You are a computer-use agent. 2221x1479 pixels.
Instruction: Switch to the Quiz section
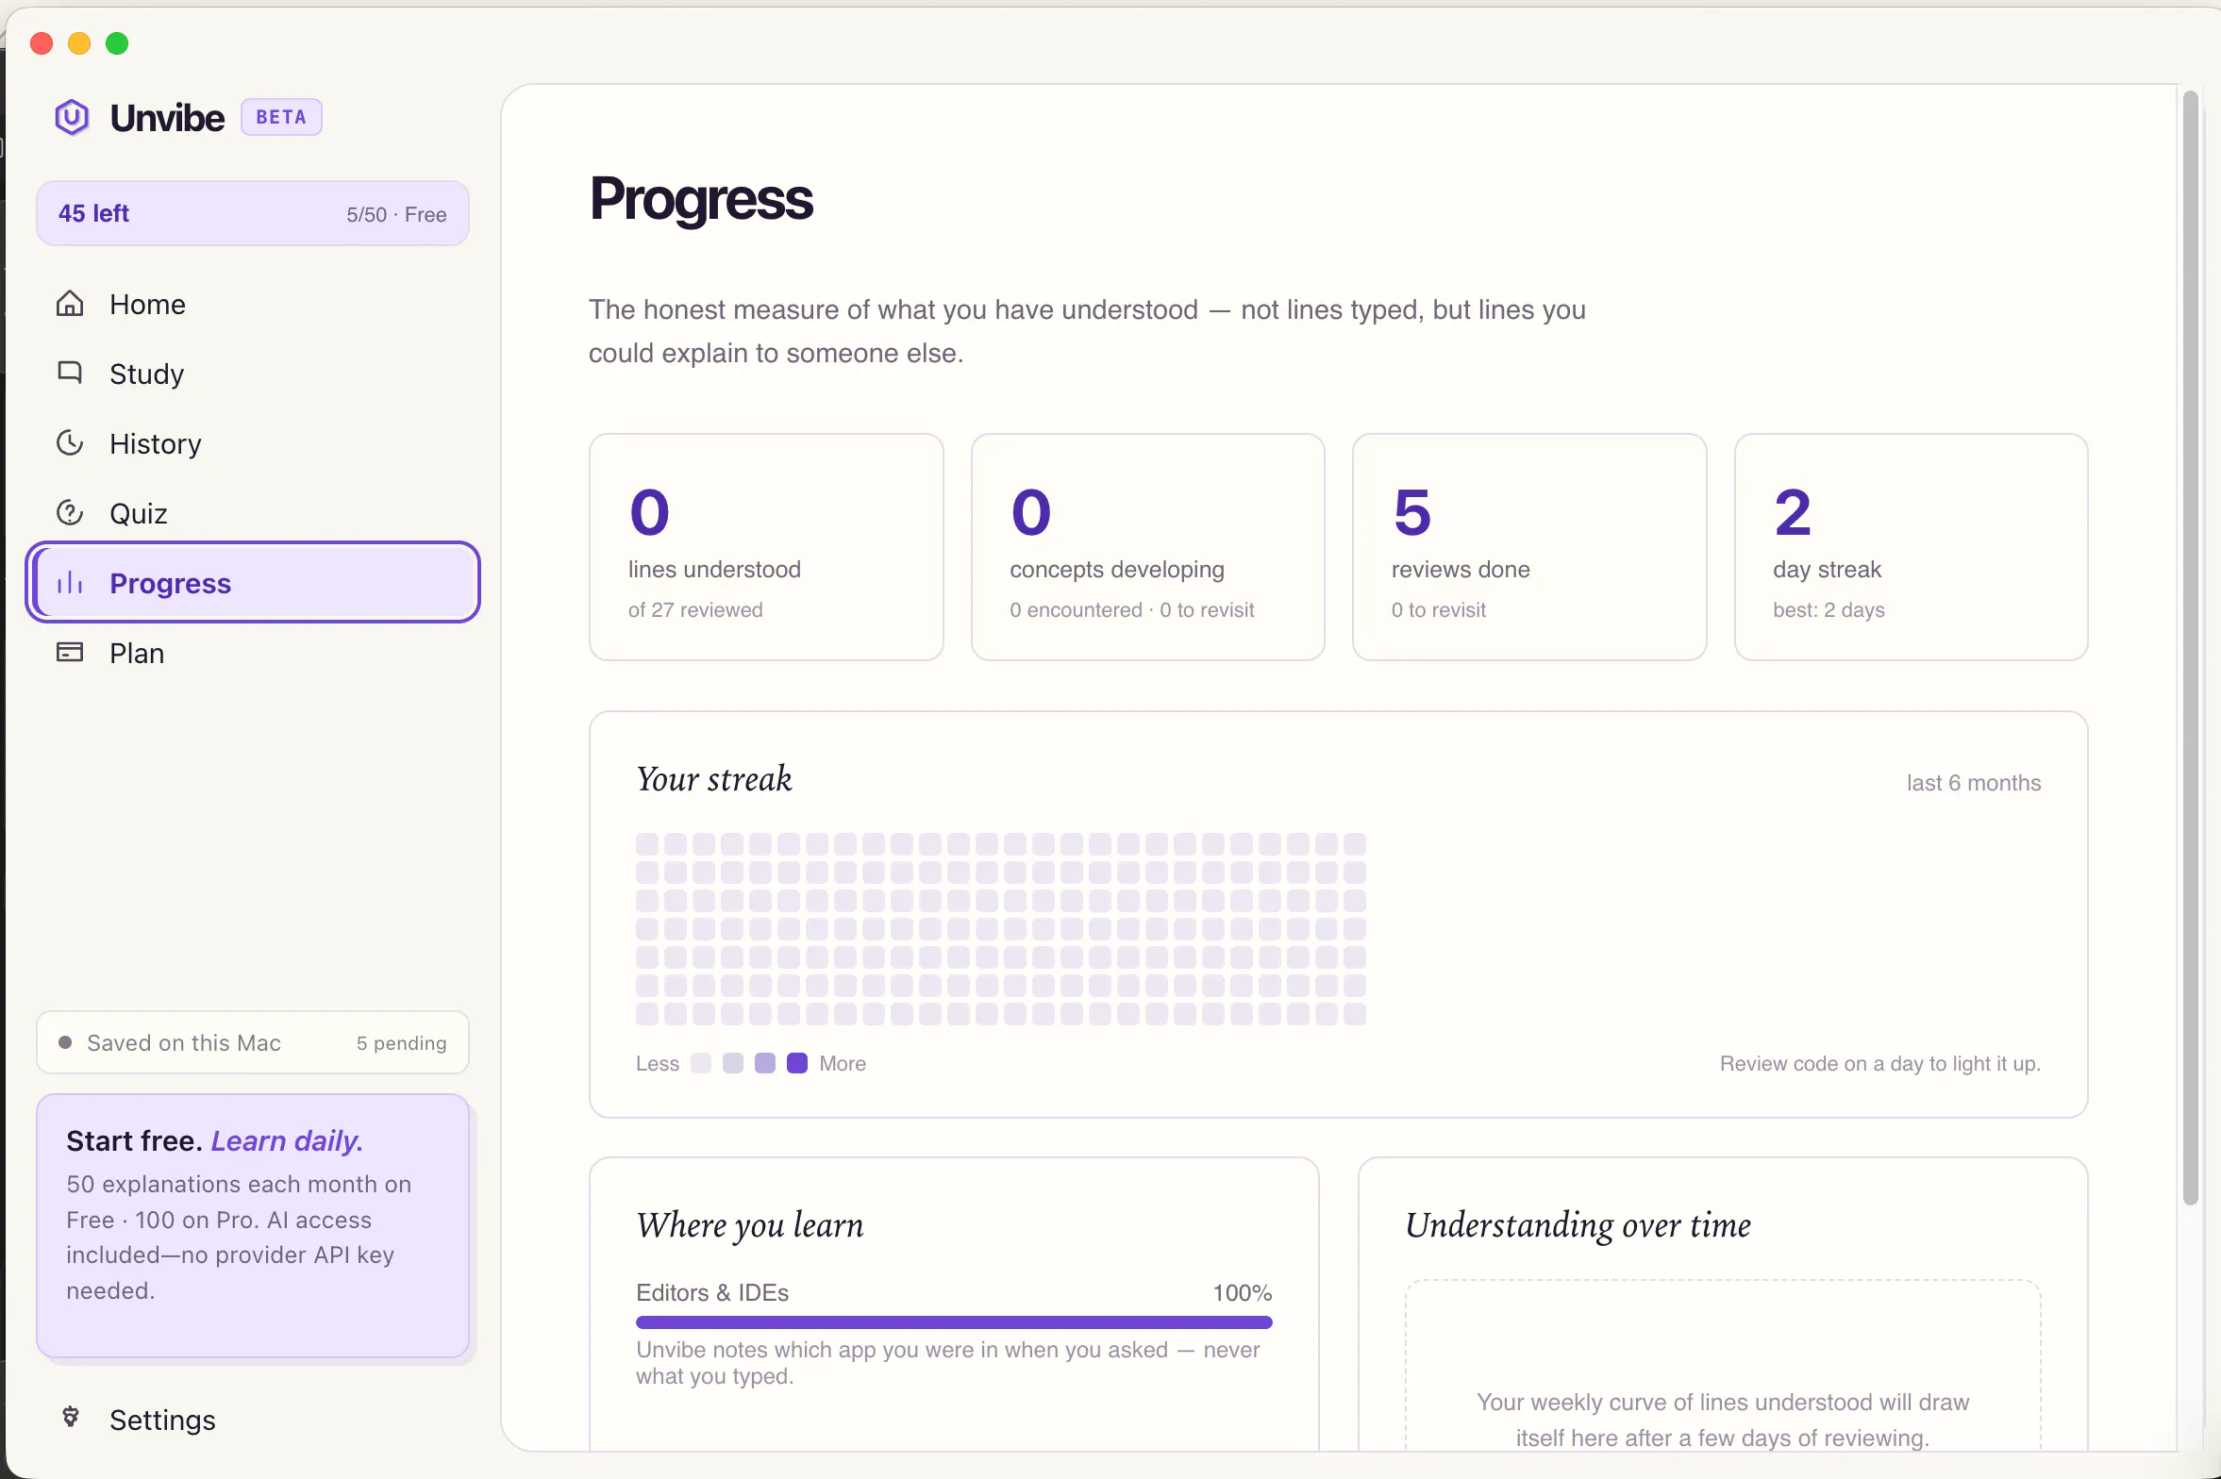click(253, 513)
